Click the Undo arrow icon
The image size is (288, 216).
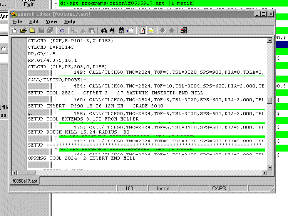(x=62, y=30)
